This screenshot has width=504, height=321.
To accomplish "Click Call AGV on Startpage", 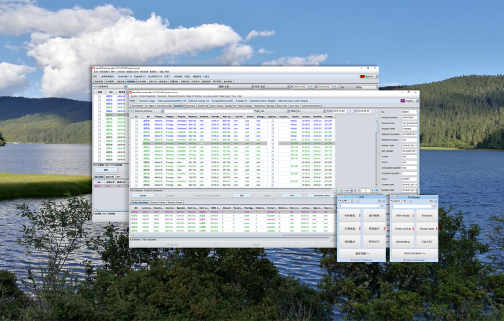I will (427, 242).
